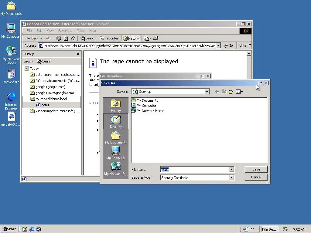
Task: Refresh the page in IE toolbar
Action: point(66,38)
